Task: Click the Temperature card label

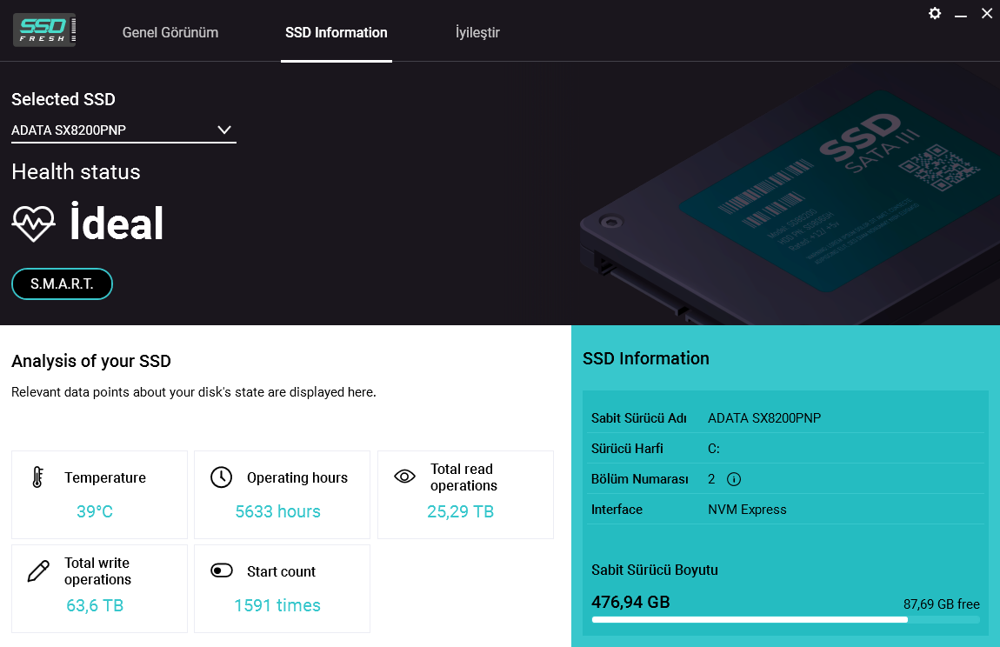Action: pos(105,478)
